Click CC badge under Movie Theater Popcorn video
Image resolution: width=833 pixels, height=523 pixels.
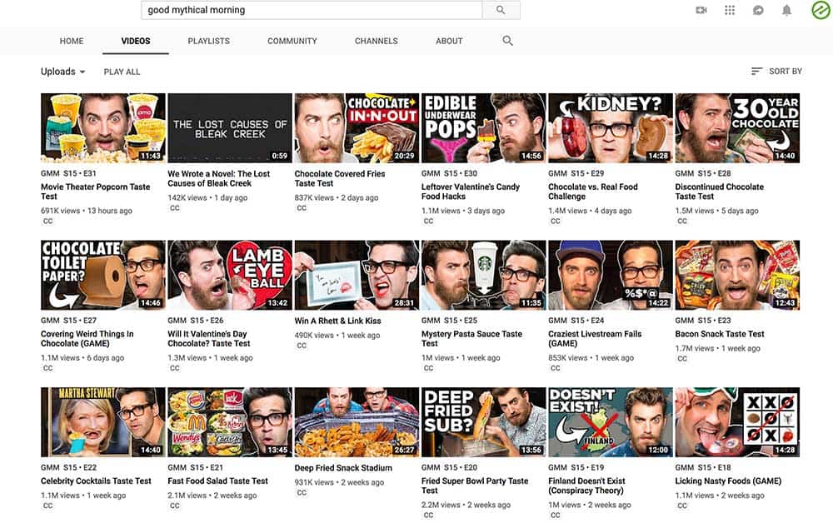click(47, 222)
